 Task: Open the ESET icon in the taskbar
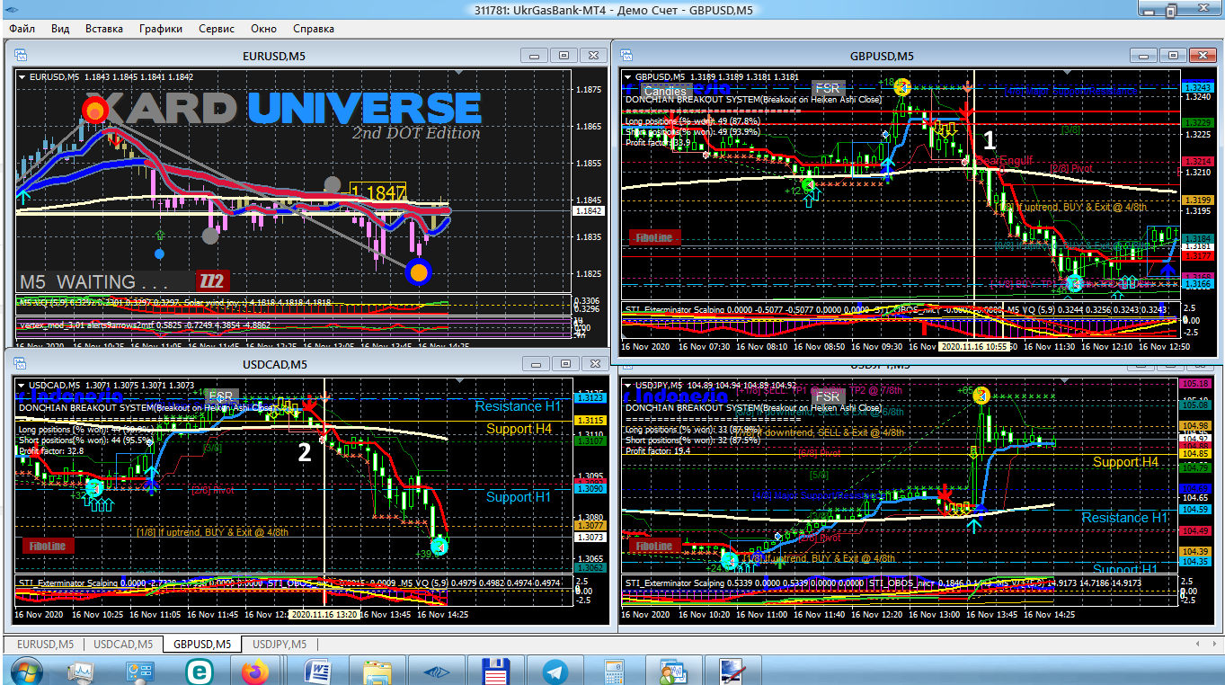pos(199,672)
